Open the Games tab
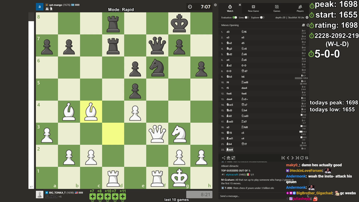359x202 pixels. pos(277,8)
